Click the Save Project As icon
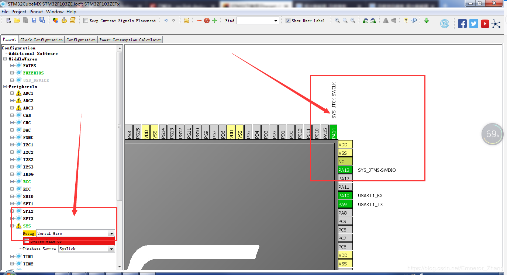Screen dimensions: 507x275 [x=42, y=21]
